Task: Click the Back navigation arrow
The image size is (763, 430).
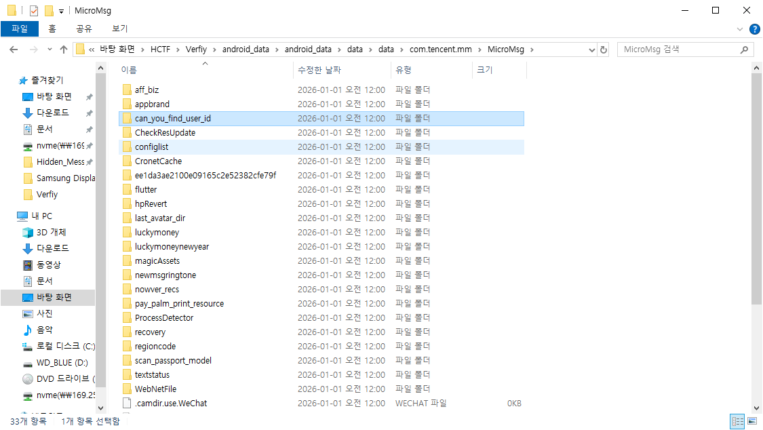Action: coord(14,50)
